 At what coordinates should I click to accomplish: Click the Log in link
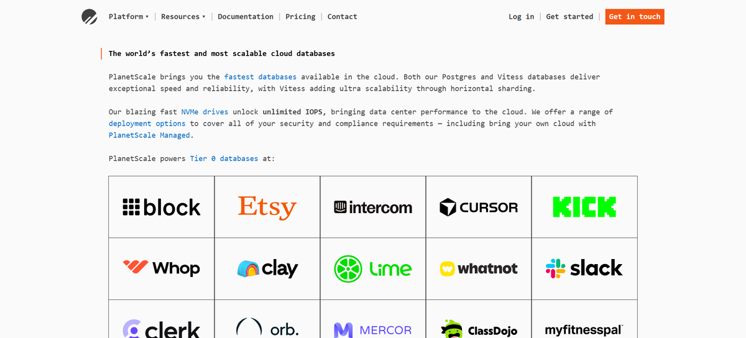click(521, 17)
